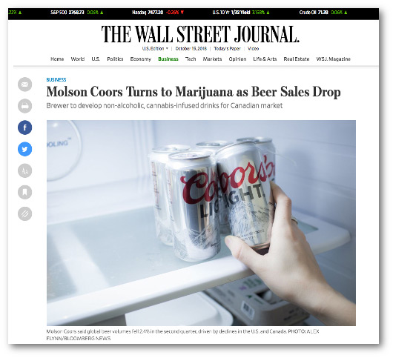The height and width of the screenshot is (358, 393).
Task: Open the text size Aa option
Action: click(24, 170)
